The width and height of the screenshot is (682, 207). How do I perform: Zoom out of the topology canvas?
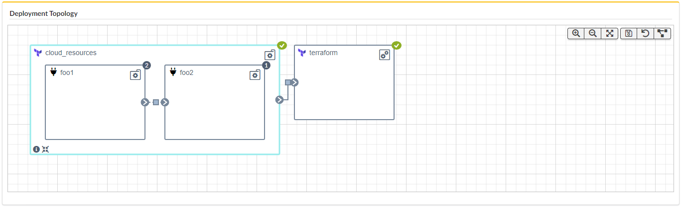[592, 33]
